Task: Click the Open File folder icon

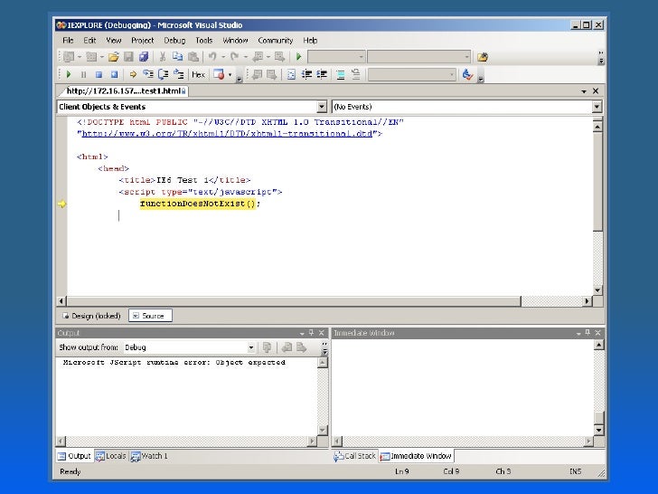Action: [114, 56]
